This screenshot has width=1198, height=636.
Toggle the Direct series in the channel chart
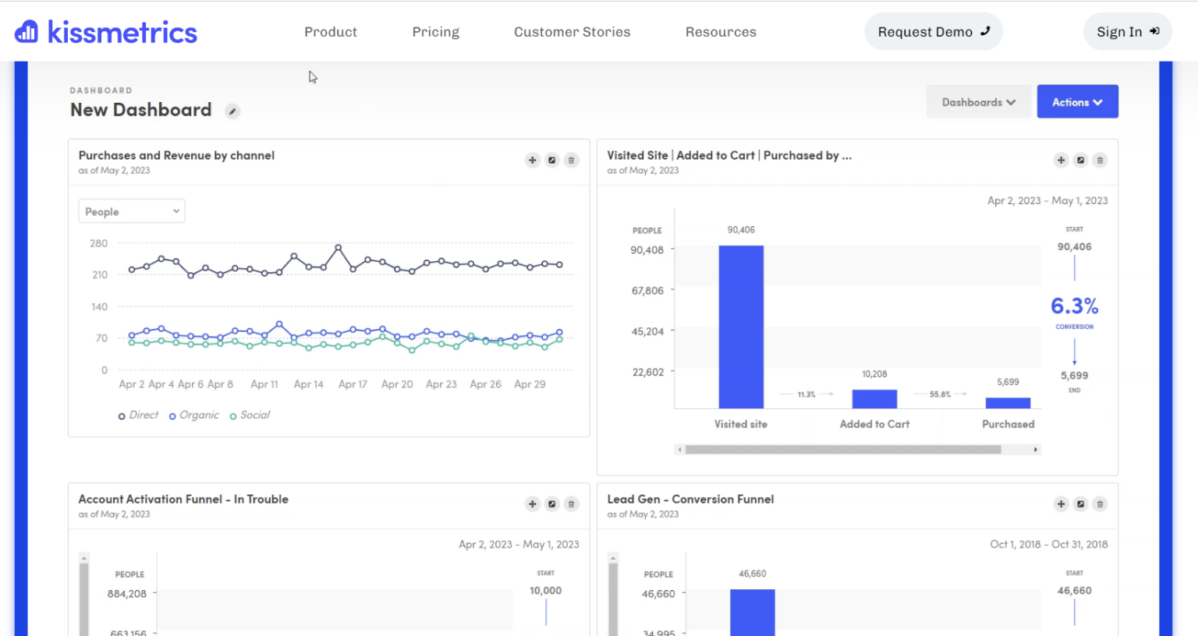tap(137, 415)
